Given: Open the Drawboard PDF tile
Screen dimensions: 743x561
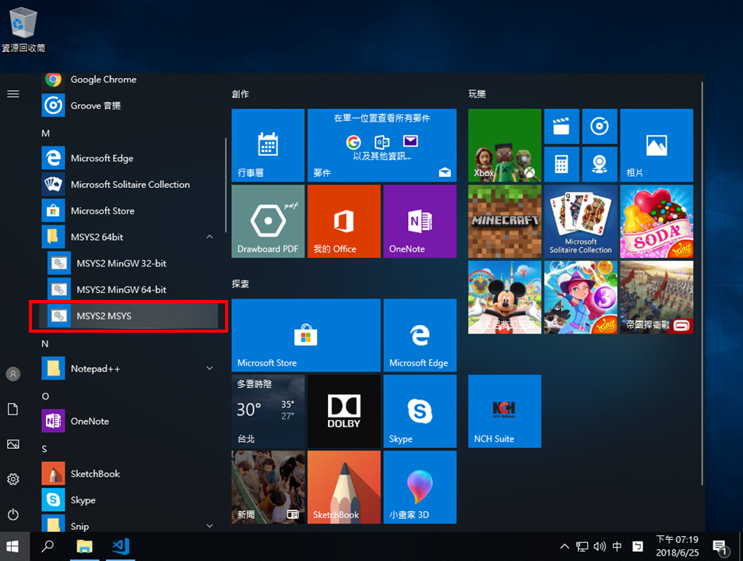Looking at the screenshot, I should (268, 221).
